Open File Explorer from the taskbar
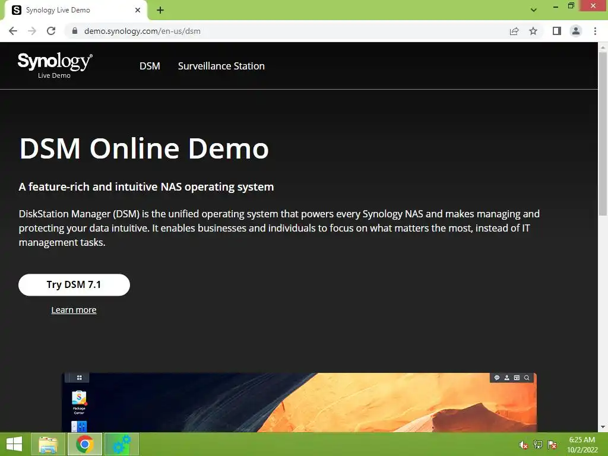The width and height of the screenshot is (608, 456). [48, 444]
